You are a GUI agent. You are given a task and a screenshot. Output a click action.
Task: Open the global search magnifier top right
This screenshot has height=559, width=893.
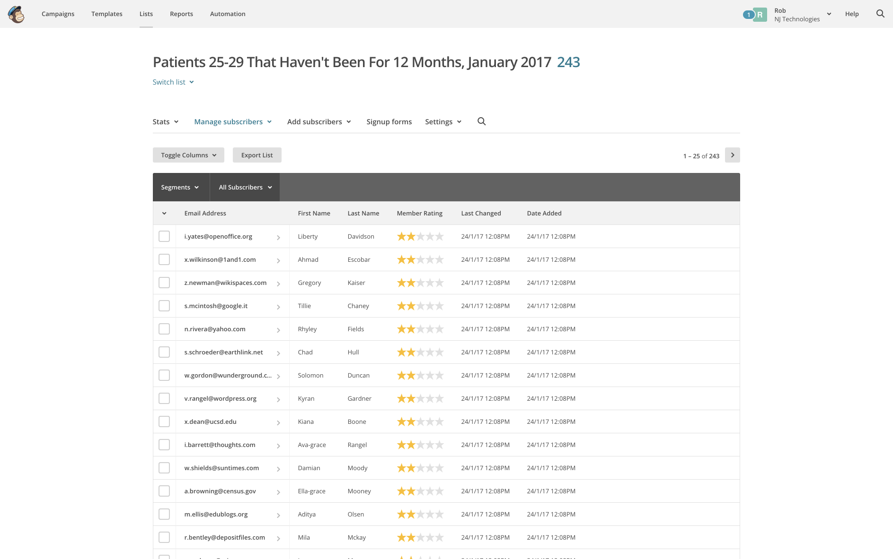880,14
